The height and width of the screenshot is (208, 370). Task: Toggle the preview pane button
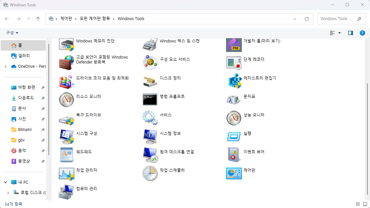(351, 33)
